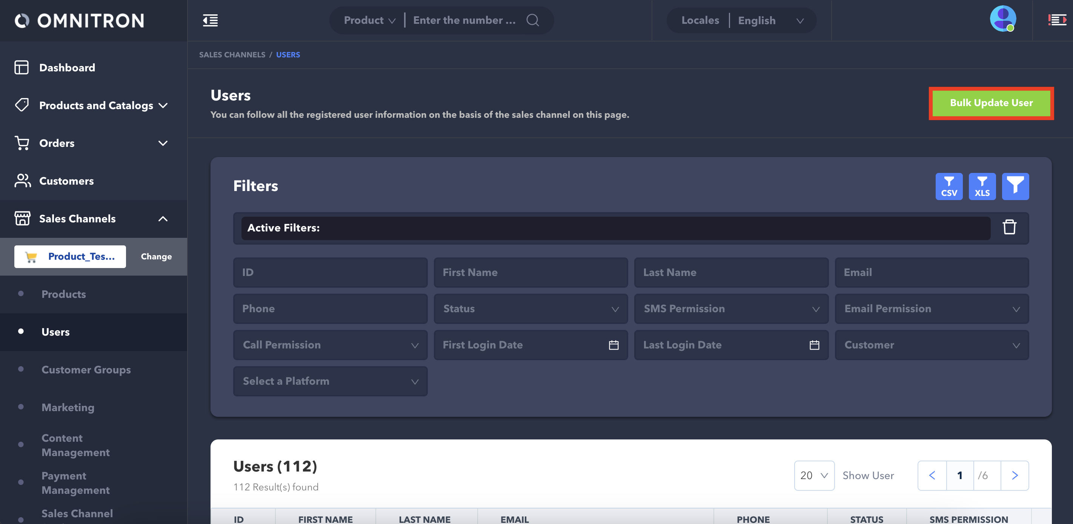
Task: Open Last Login Date calendar picker
Action: pyautogui.click(x=814, y=345)
